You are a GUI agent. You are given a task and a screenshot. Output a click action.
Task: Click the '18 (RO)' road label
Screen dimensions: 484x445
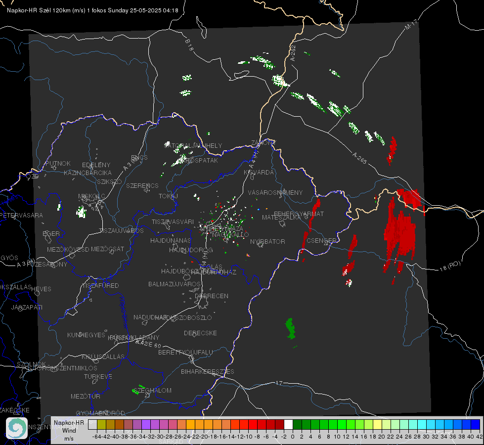(x=450, y=266)
